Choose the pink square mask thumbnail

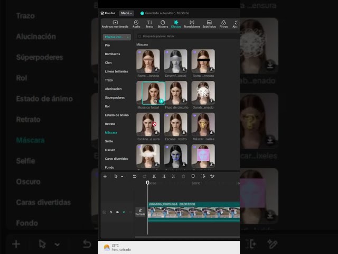203,156
